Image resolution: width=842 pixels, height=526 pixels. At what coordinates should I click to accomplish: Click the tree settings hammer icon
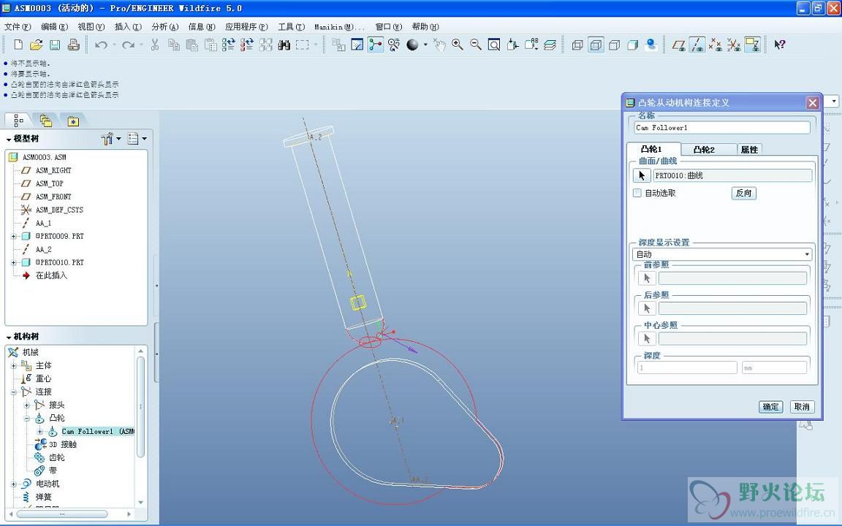tap(107, 139)
